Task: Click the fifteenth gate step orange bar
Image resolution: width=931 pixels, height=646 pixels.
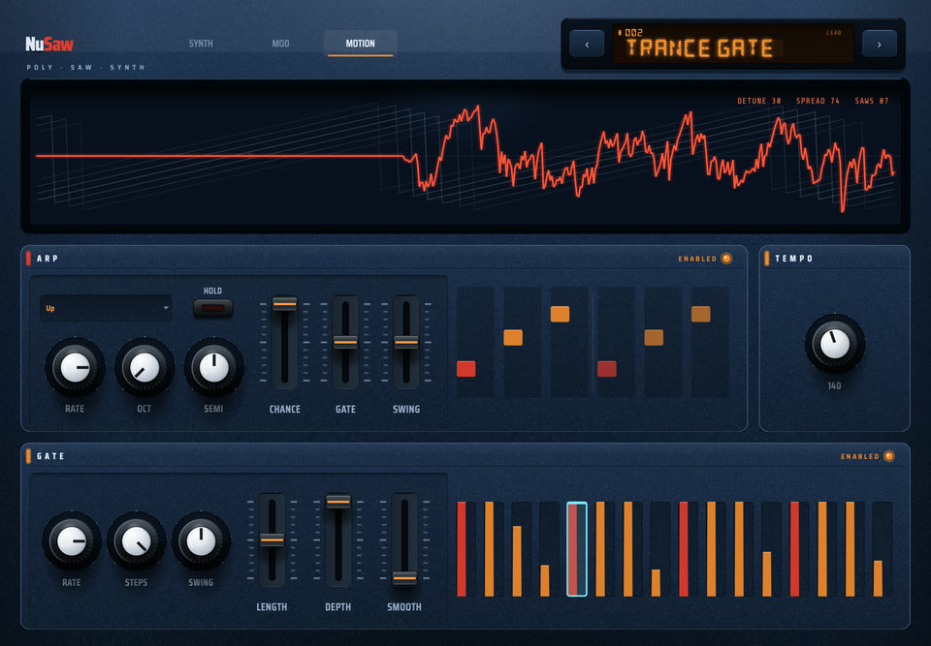Action: click(851, 549)
